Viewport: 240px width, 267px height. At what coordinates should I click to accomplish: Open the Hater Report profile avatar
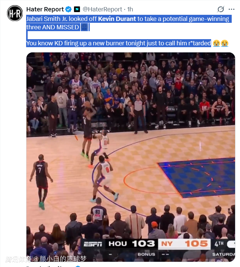(15, 13)
